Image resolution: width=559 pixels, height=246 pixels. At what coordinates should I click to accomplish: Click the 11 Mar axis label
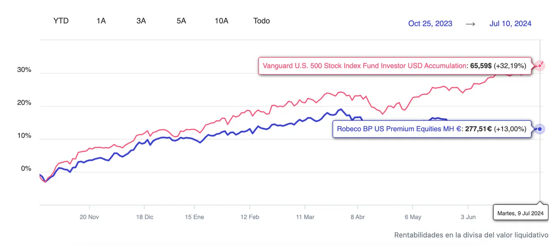(x=305, y=217)
